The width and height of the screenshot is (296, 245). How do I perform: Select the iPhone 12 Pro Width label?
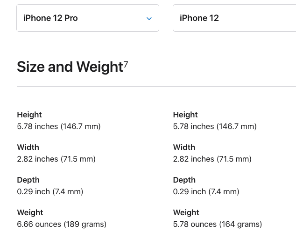click(28, 147)
